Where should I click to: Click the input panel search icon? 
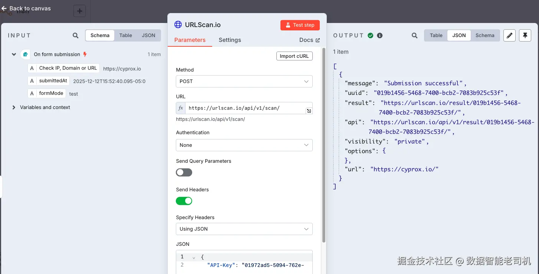click(76, 36)
